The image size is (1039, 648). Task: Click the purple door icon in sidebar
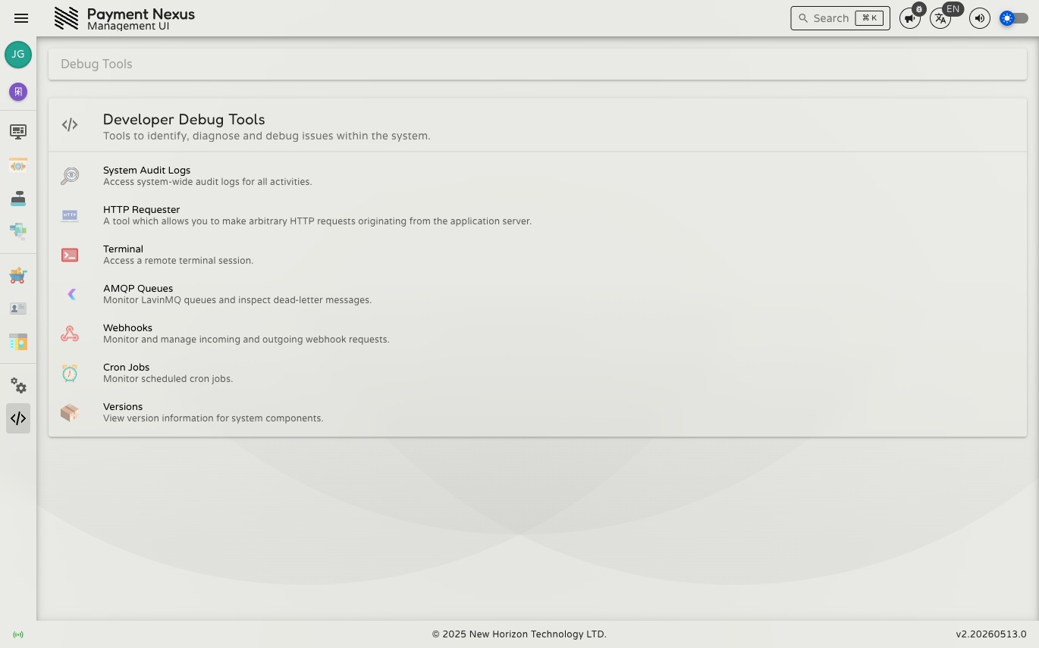pos(18,92)
